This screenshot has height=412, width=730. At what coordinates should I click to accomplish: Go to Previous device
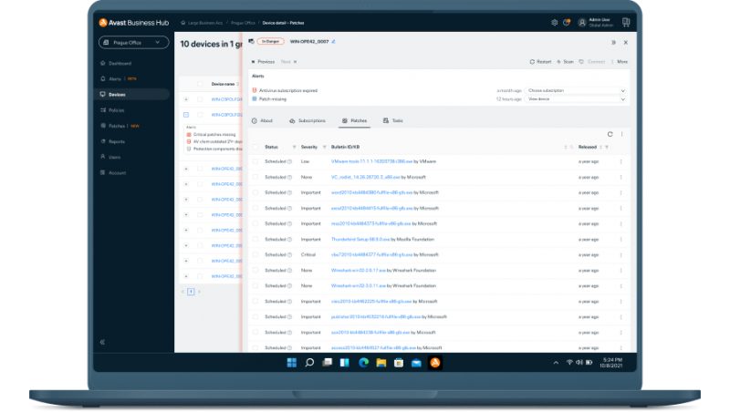coord(264,62)
